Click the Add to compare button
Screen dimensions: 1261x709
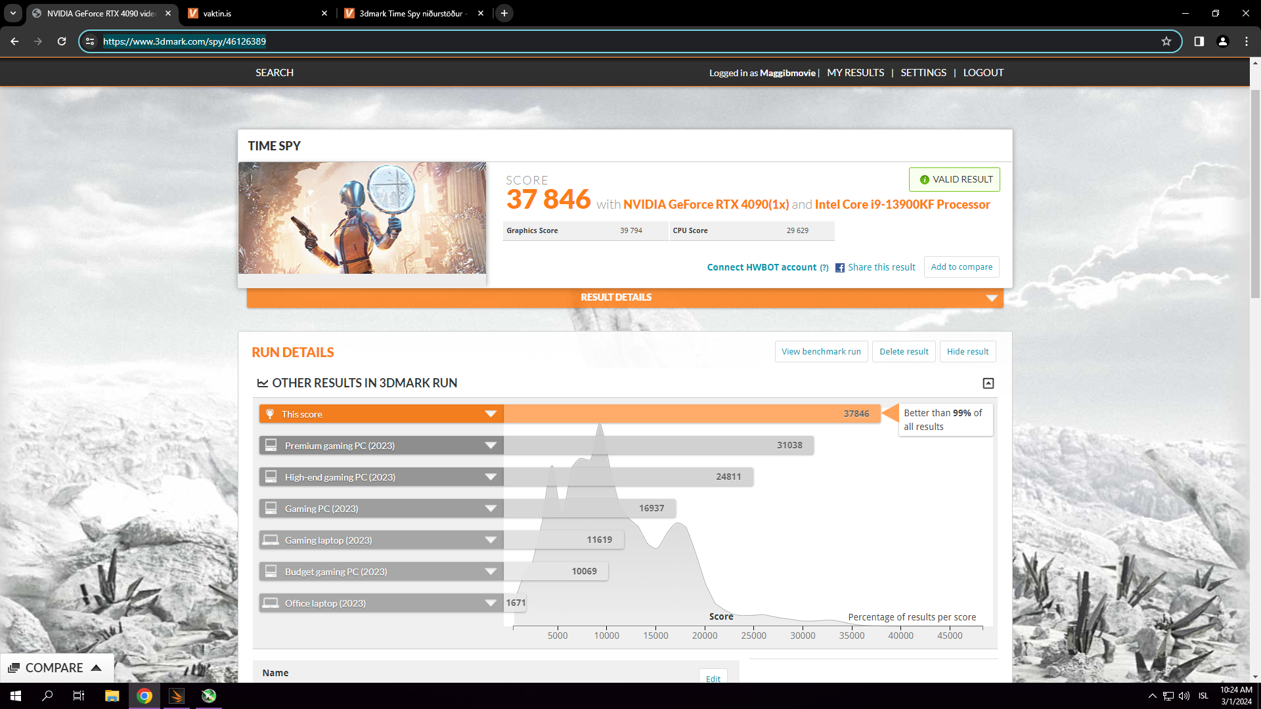point(961,267)
